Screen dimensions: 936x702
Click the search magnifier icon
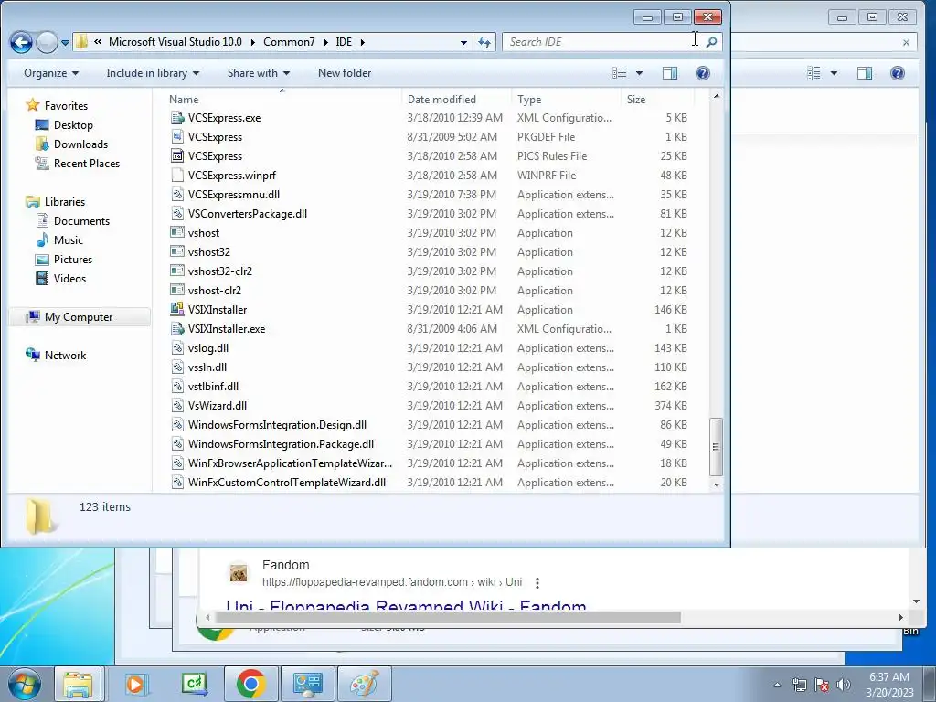click(x=711, y=42)
